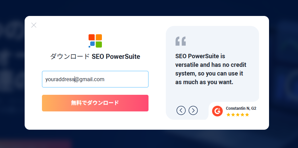This screenshot has width=298, height=148.
Task: Advance to the next testimonial
Action: coord(193,110)
